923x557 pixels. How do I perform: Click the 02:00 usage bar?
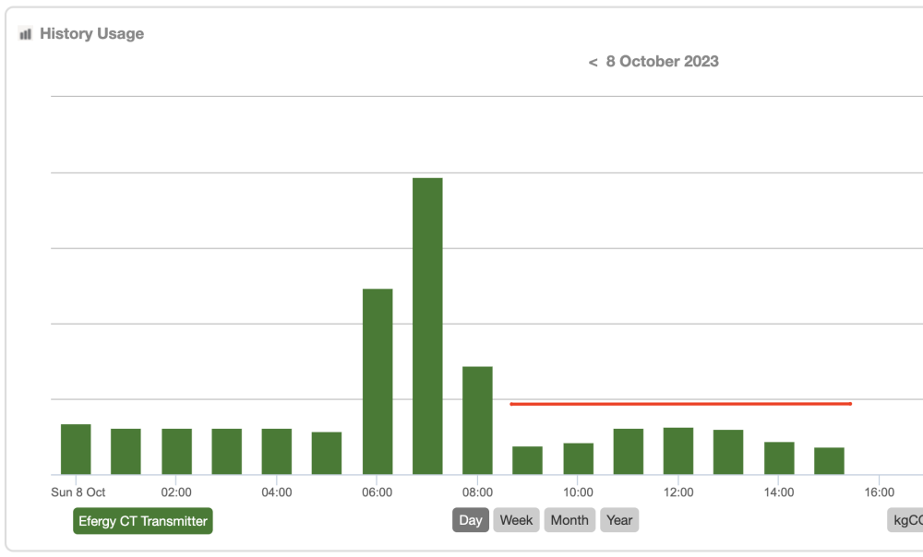click(x=176, y=451)
